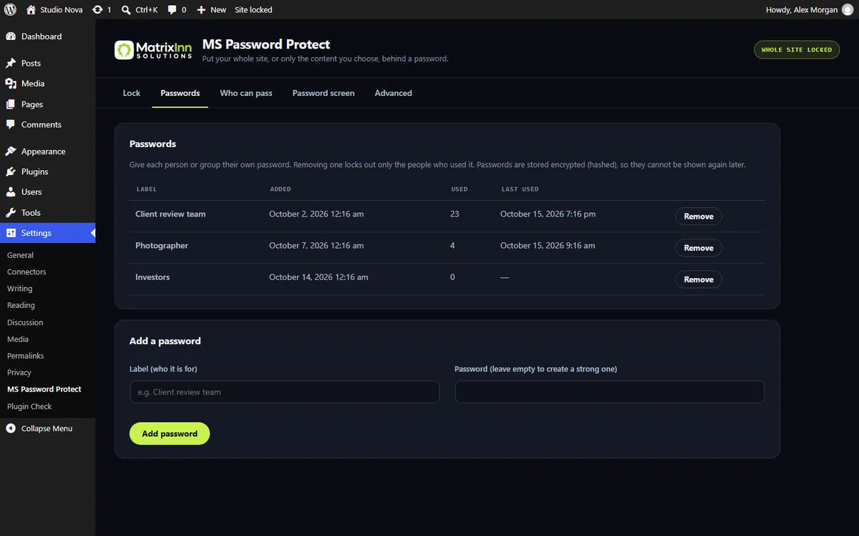Click the MatrixInn Solutions logo
Screen dimensions: 859x536
pyautogui.click(x=153, y=50)
